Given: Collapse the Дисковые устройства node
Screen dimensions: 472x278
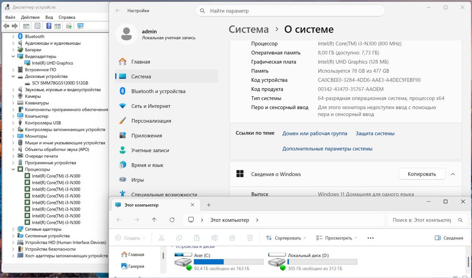Looking at the screenshot, I should coord(13,76).
